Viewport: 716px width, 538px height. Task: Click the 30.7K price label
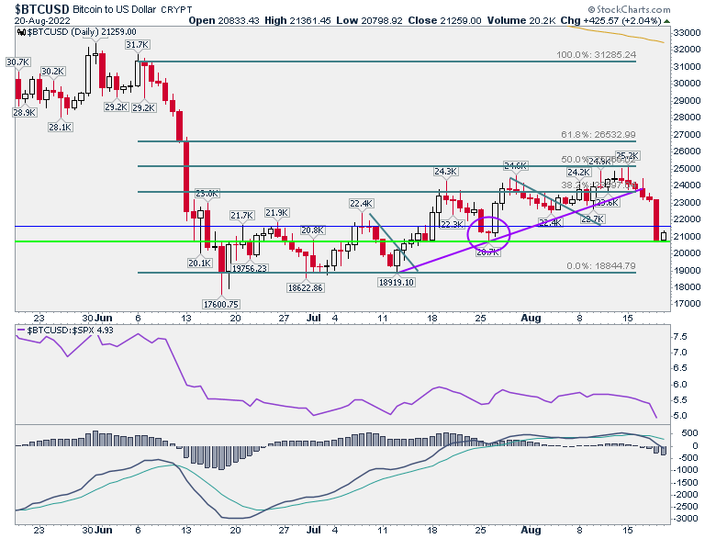pos(17,62)
